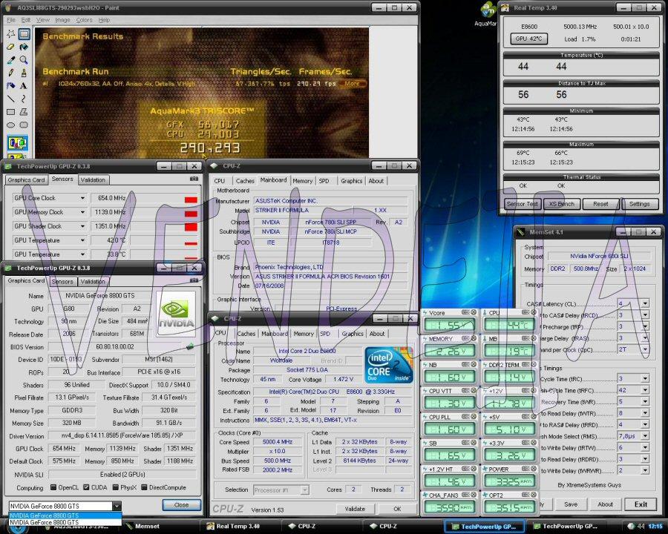
Task: Open Sensors tab in the lower GPU-Z window
Action: pyautogui.click(x=62, y=282)
